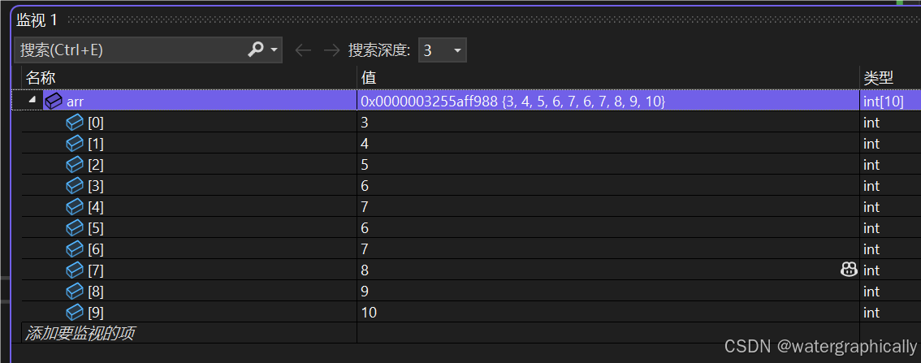Collapse the arr array node
The height and width of the screenshot is (363, 921).
pyautogui.click(x=32, y=100)
